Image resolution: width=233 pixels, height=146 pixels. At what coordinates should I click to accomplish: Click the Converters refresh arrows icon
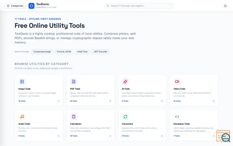126,117
